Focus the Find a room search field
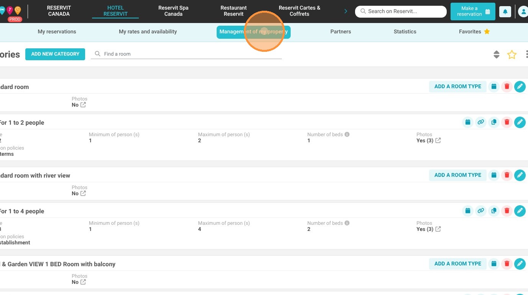The image size is (528, 295). coord(186,54)
